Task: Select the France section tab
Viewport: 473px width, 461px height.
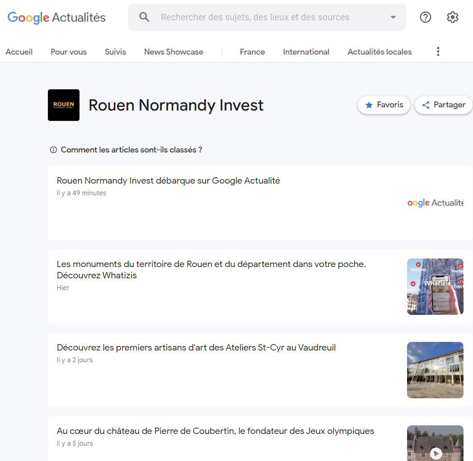Action: point(253,52)
